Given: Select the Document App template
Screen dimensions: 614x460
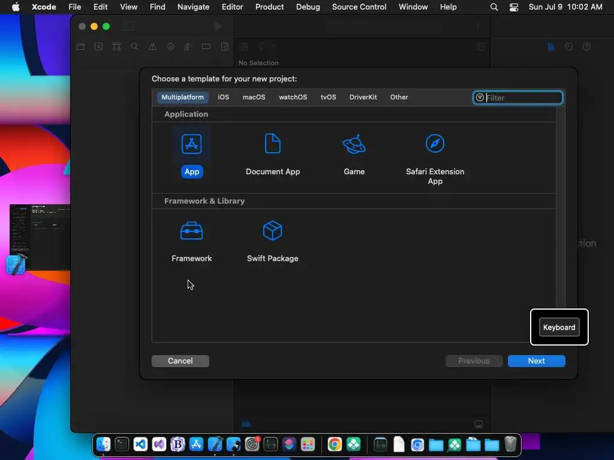Looking at the screenshot, I should pyautogui.click(x=273, y=155).
